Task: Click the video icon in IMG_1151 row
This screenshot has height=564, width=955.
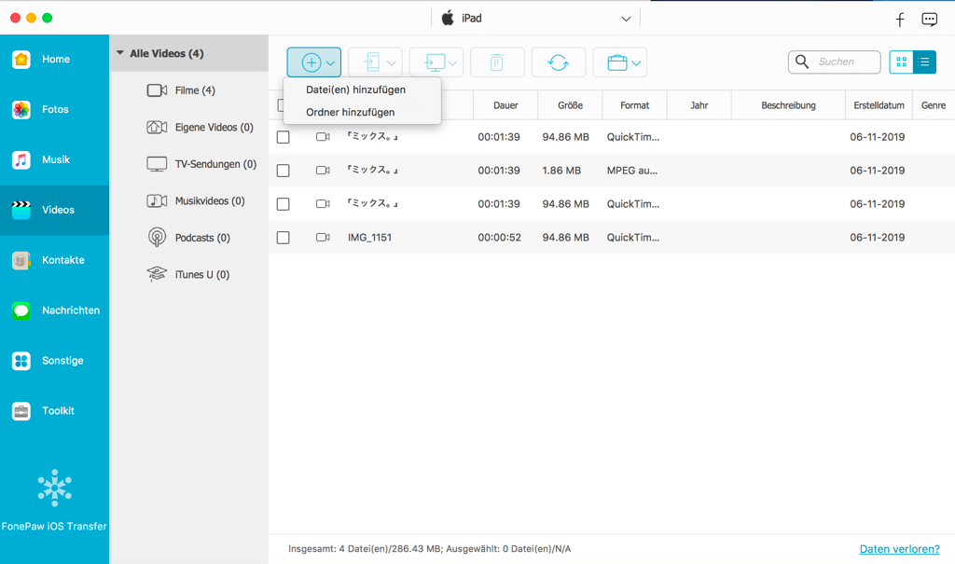Action: tap(323, 238)
